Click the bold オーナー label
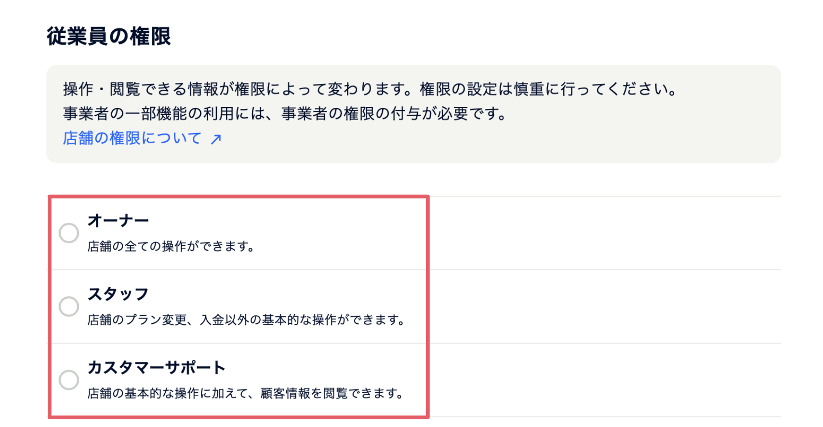 118,221
